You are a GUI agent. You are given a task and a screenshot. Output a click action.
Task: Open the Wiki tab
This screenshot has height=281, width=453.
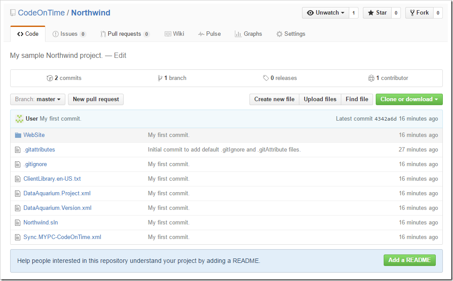(174, 34)
